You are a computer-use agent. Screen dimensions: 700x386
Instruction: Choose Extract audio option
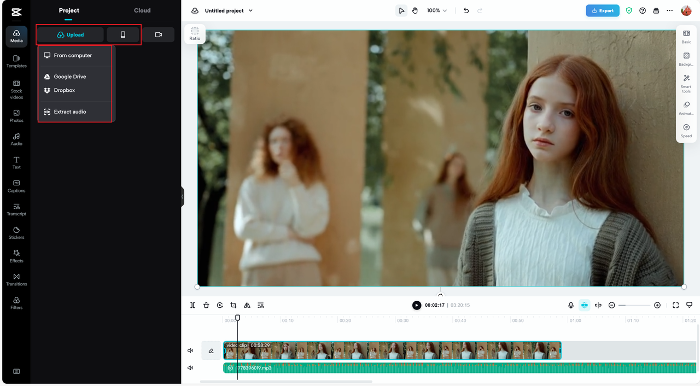point(75,112)
